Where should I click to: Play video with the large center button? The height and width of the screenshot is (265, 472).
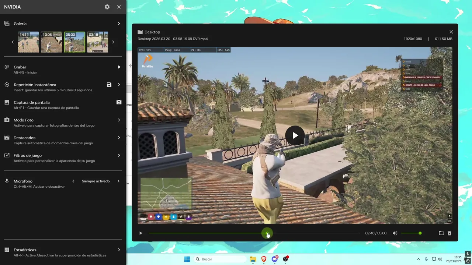click(x=295, y=135)
